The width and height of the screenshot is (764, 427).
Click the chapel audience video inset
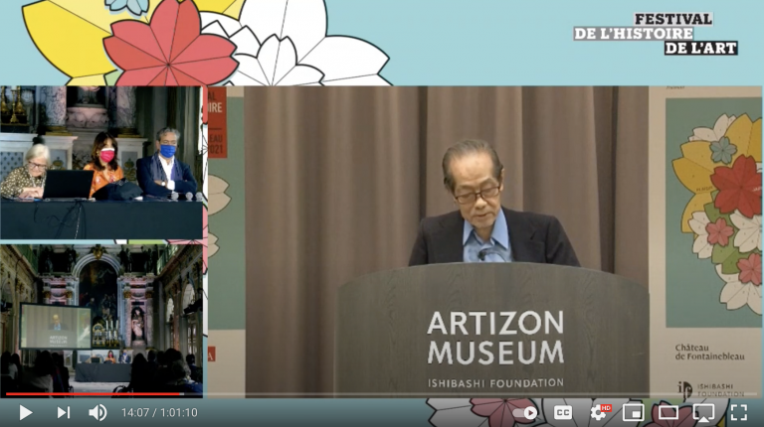(101, 319)
